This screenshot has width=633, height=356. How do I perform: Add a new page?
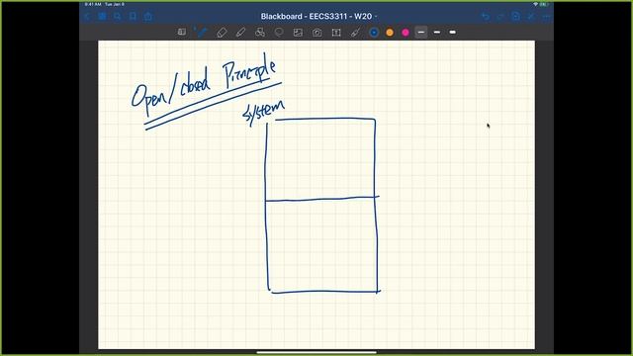(515, 17)
